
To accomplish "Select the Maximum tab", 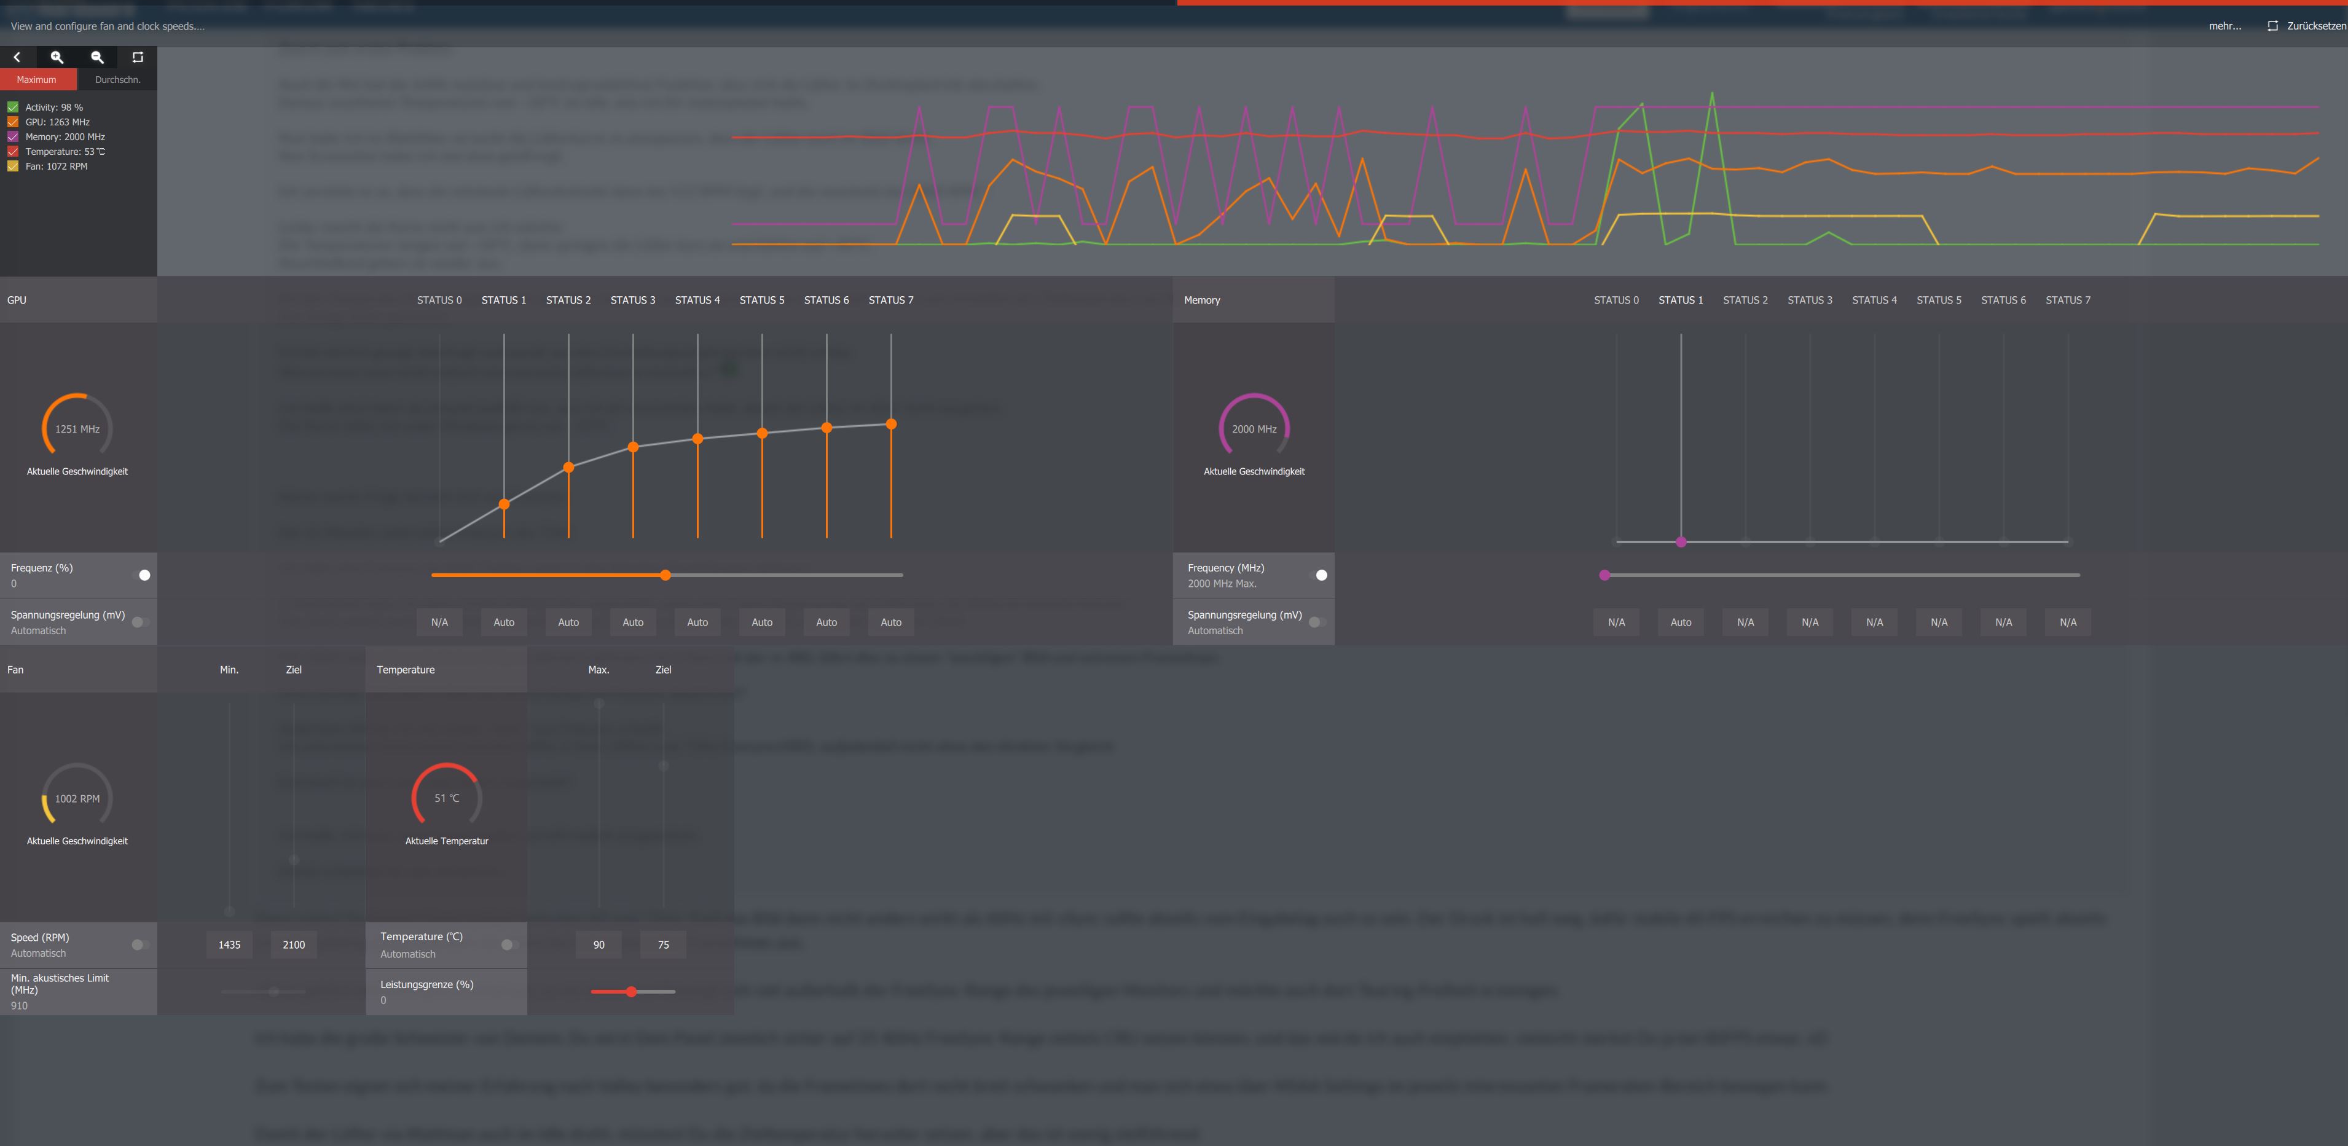I will [36, 79].
